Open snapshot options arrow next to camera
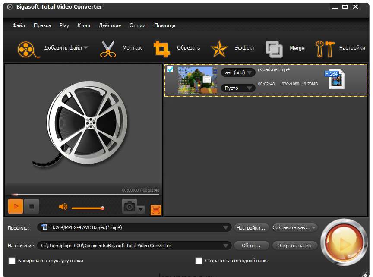 click(141, 209)
